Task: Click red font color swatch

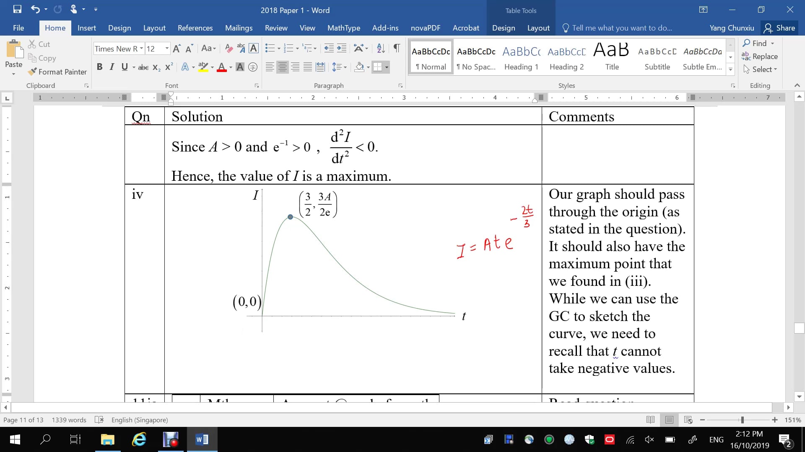Action: [x=222, y=67]
